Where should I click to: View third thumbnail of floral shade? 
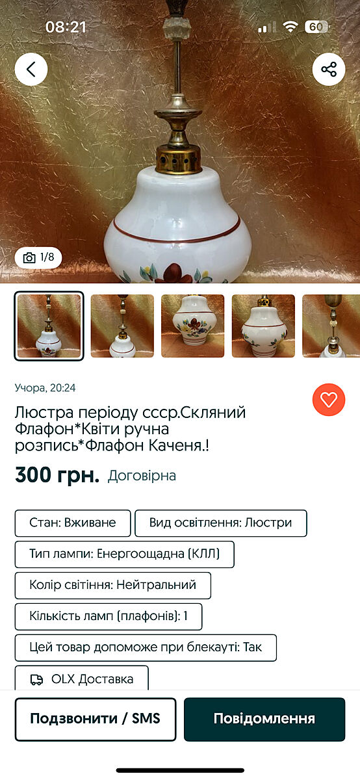coord(193,326)
